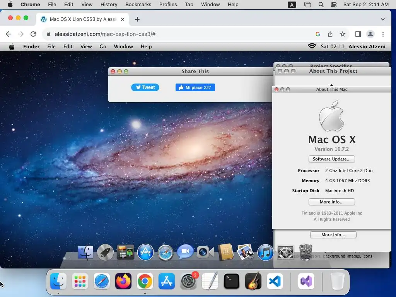Open Chrome's History menu
This screenshot has width=396, height=297.
[x=109, y=5]
